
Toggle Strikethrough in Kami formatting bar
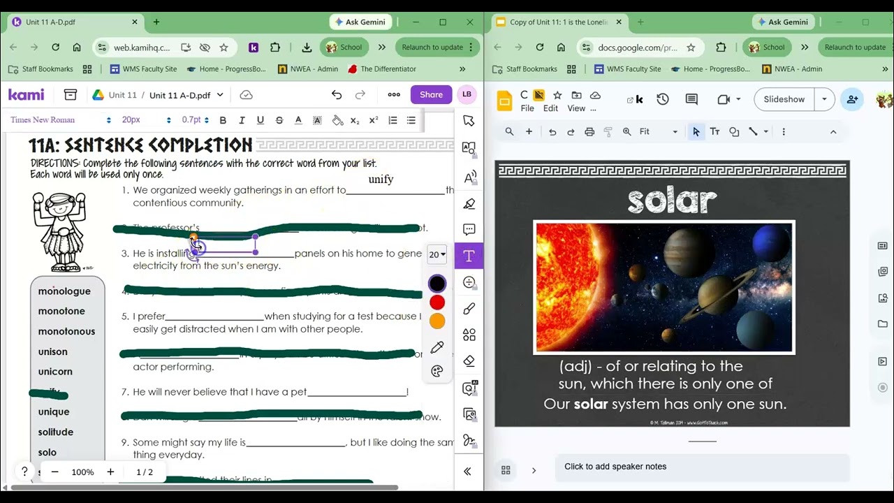(x=279, y=120)
